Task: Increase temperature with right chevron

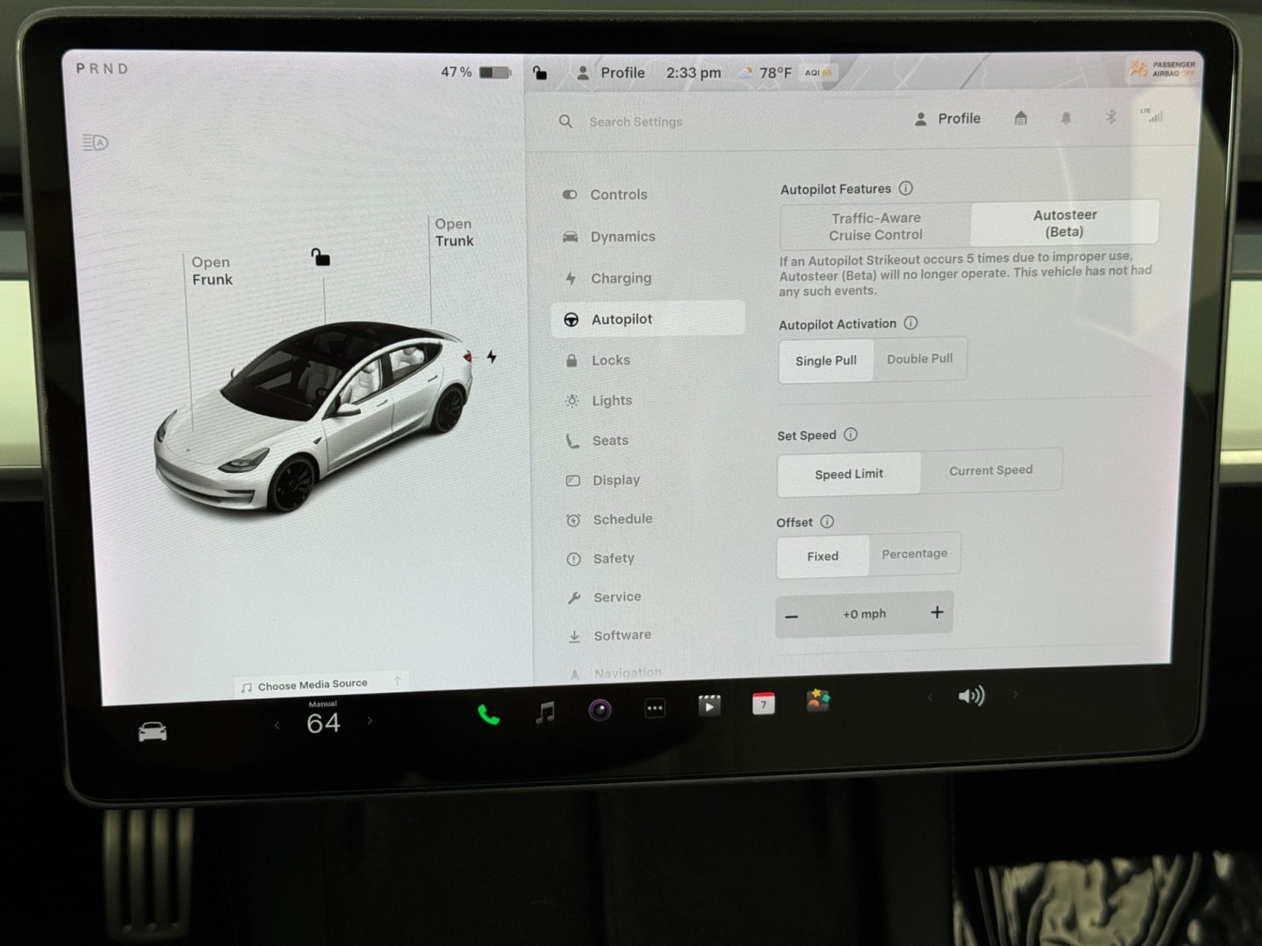Action: [x=370, y=721]
